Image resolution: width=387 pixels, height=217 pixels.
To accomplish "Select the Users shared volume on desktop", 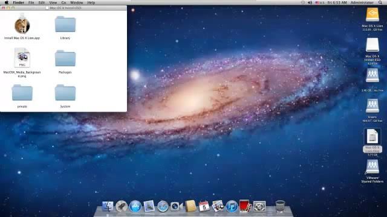I will pos(372,106).
